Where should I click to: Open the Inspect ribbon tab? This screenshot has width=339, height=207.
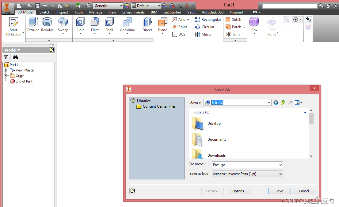[62, 12]
